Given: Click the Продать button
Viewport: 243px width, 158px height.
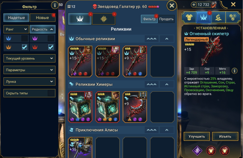Looking at the screenshot, I should (x=166, y=19).
